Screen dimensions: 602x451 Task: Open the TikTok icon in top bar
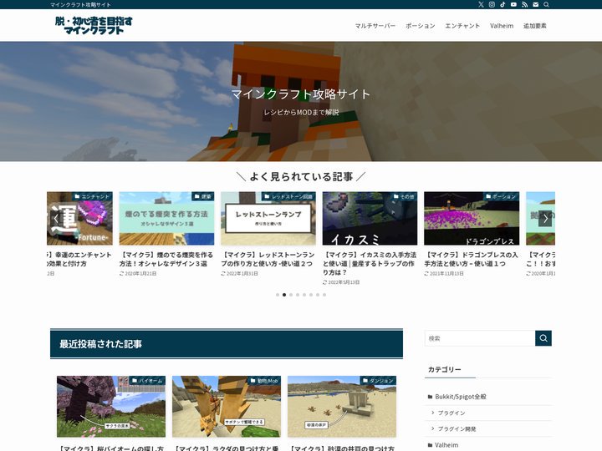click(x=503, y=5)
